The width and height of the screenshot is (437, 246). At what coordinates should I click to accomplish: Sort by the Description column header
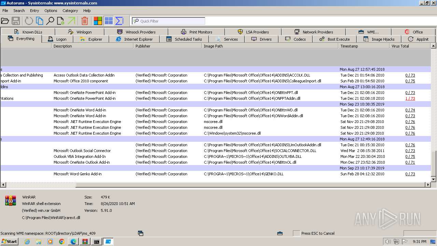(93, 46)
